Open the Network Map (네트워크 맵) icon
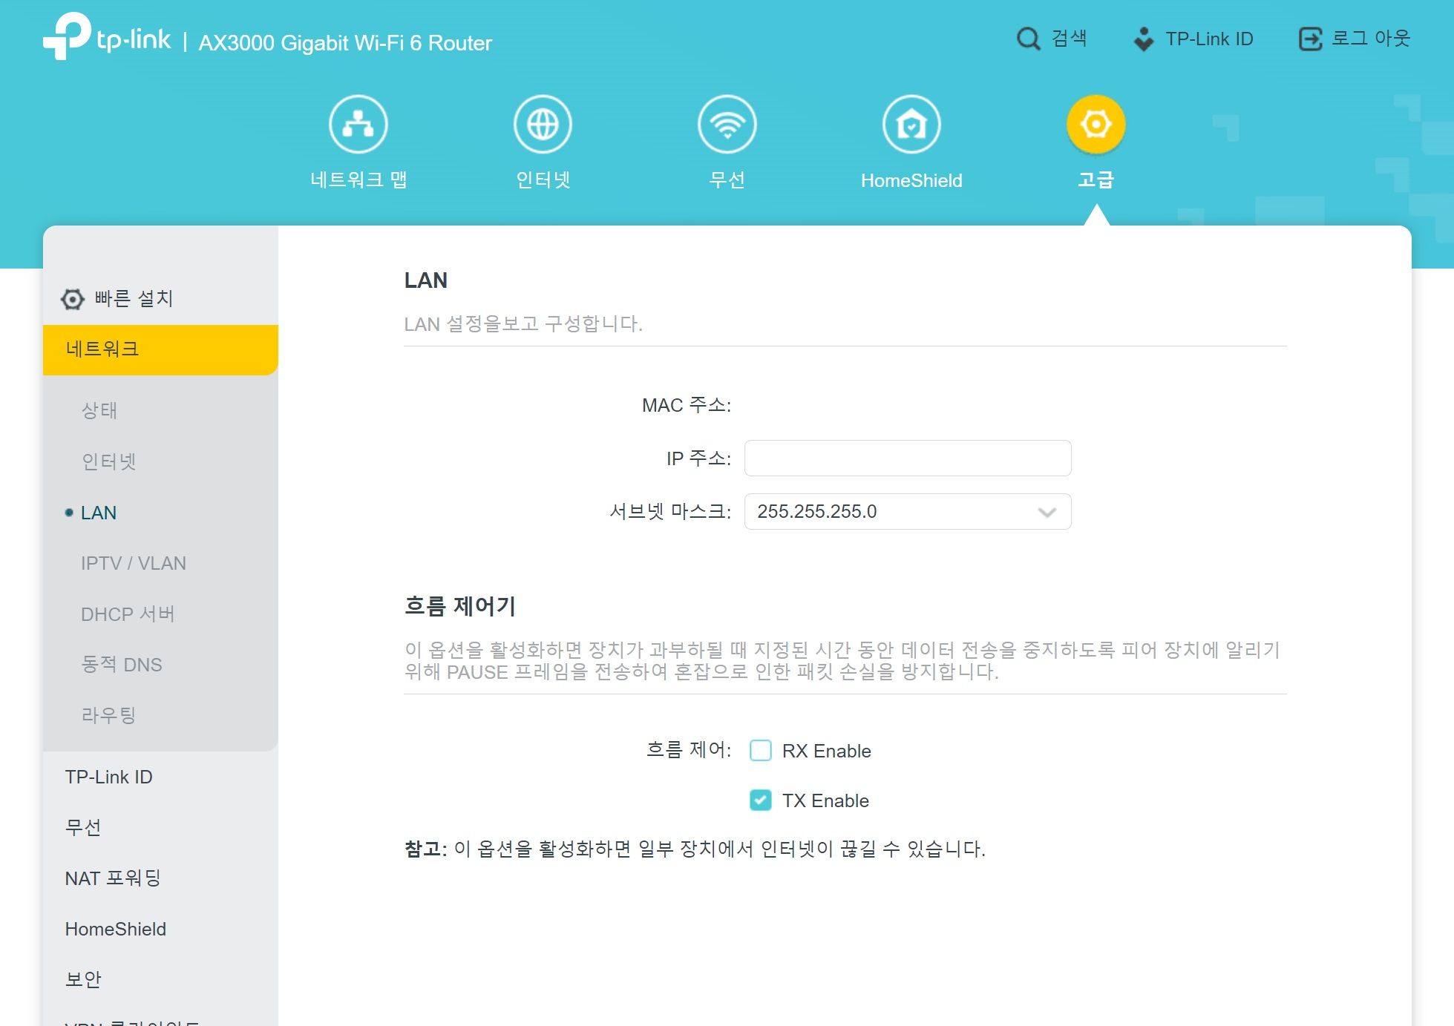Image resolution: width=1454 pixels, height=1026 pixels. click(x=358, y=125)
